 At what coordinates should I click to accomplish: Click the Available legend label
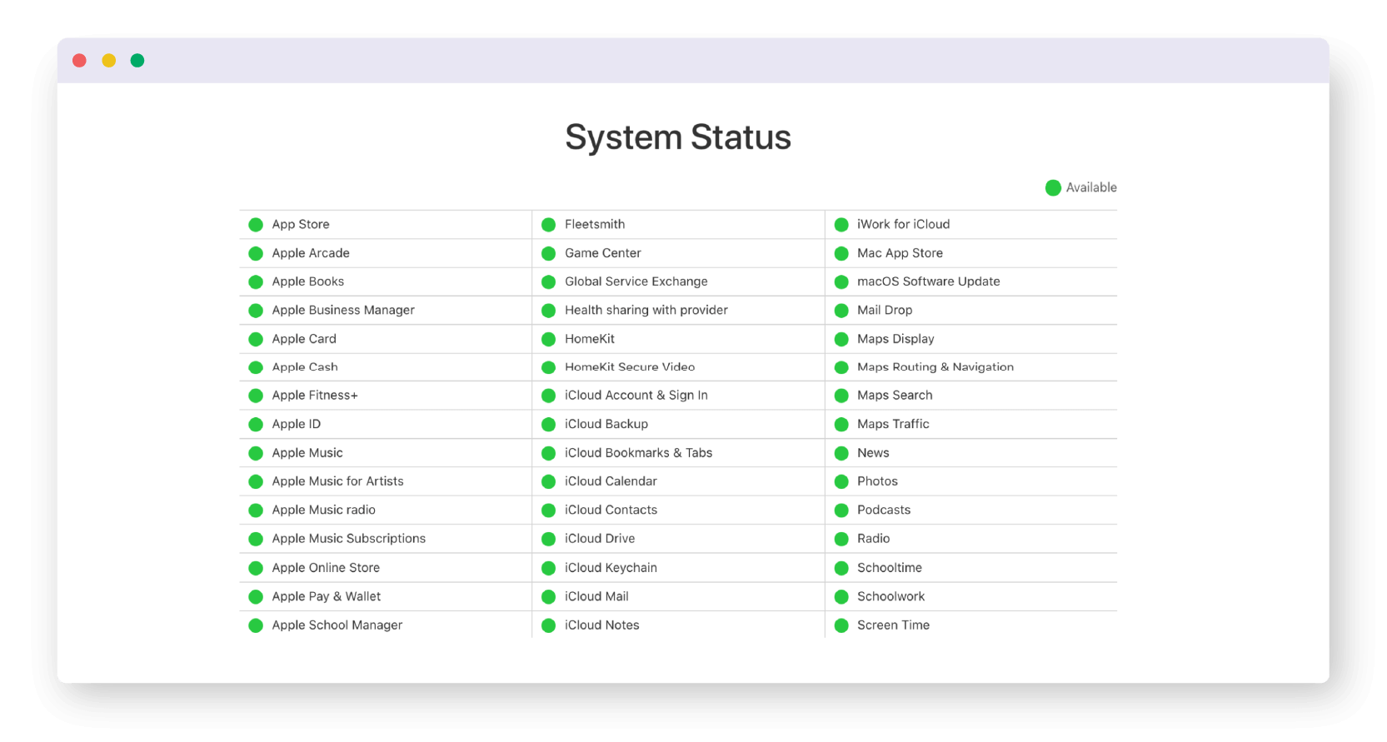click(x=1091, y=187)
